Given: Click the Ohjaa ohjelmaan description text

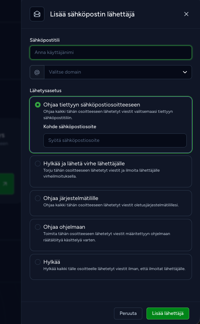Looking at the screenshot, I should [x=107, y=237].
